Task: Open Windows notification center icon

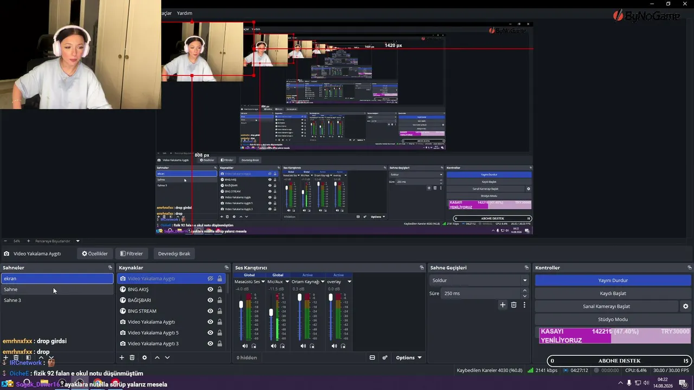Action: tap(683, 383)
